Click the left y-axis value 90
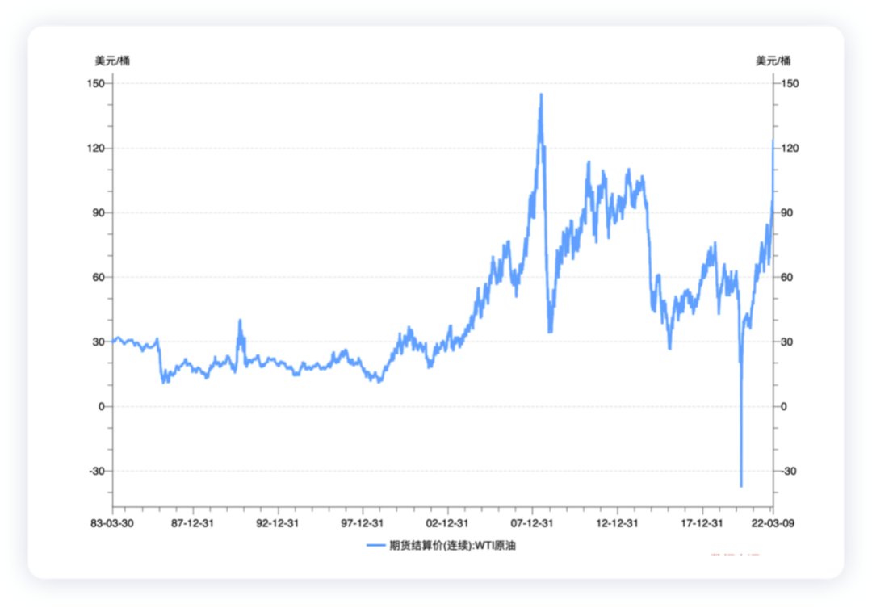The width and height of the screenshot is (872, 608). coord(99,212)
